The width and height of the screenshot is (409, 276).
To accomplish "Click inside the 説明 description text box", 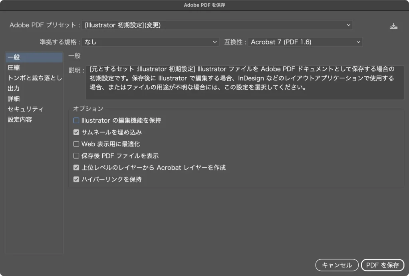I will [x=245, y=82].
